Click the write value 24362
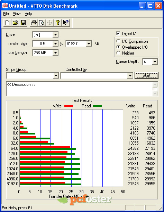Image resolution: width=164 pixels, height=212 pixels. click(133, 148)
